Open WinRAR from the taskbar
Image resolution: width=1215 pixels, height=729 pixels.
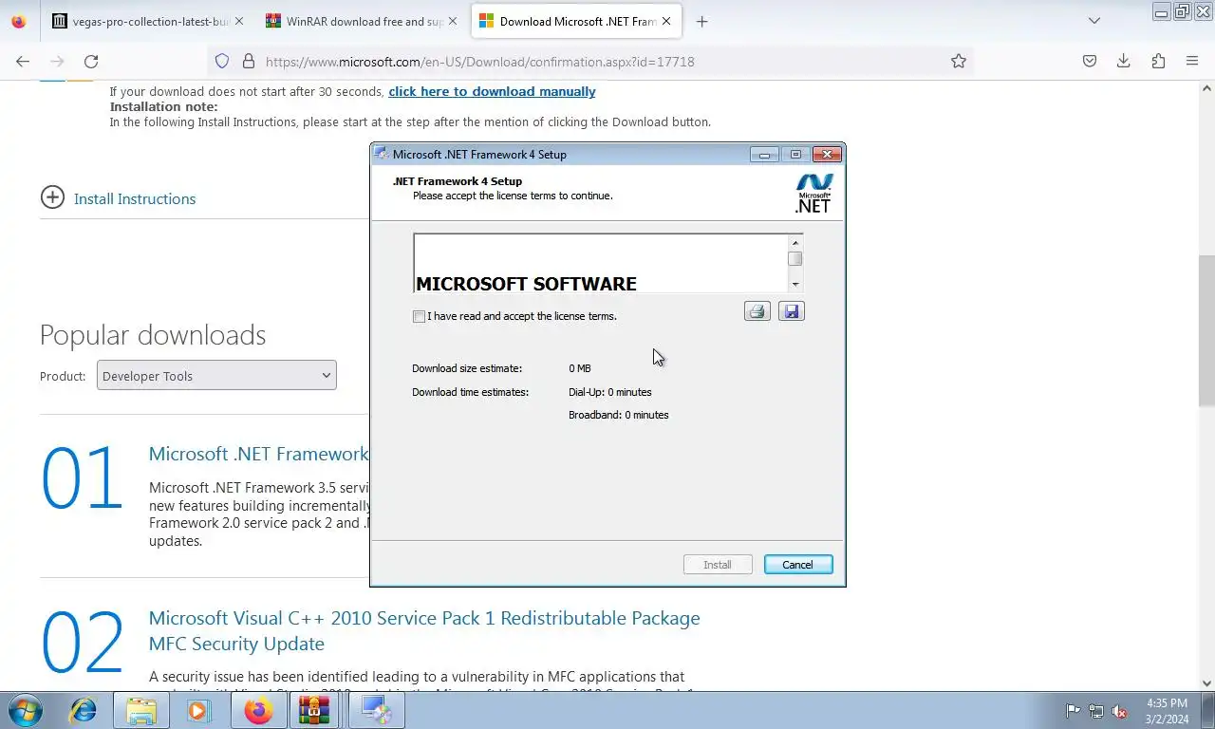pos(314,710)
